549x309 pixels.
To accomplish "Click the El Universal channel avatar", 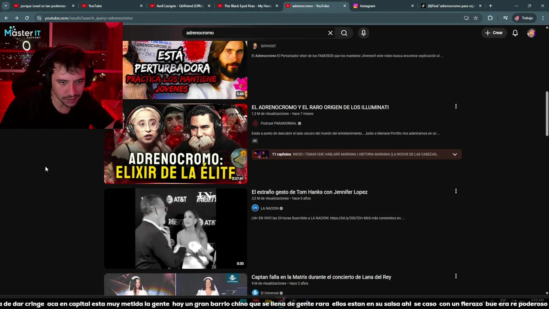I will [x=255, y=293].
